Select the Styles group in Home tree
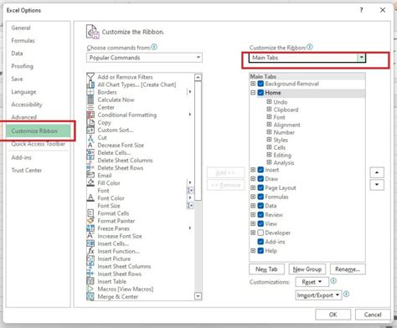The image size is (397, 328). tap(281, 140)
